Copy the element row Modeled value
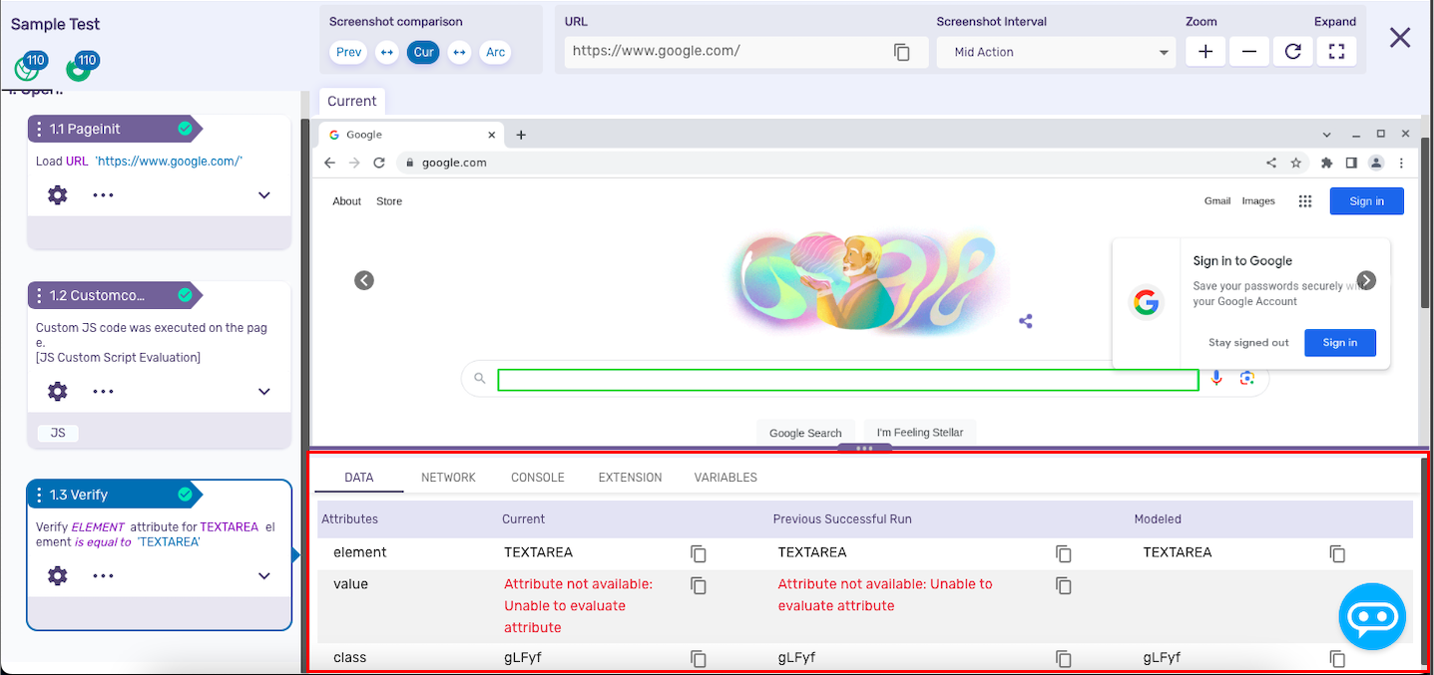Image resolution: width=1434 pixels, height=675 pixels. (1337, 553)
